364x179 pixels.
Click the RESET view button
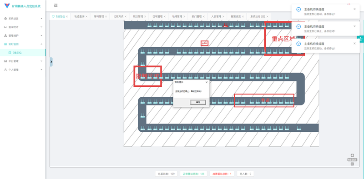tap(352, 160)
